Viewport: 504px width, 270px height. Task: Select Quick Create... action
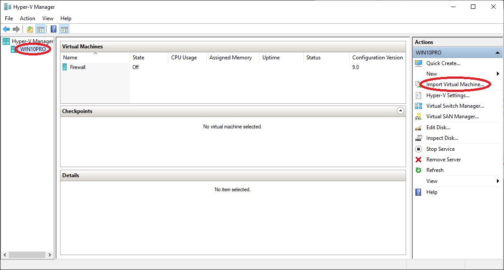(443, 63)
